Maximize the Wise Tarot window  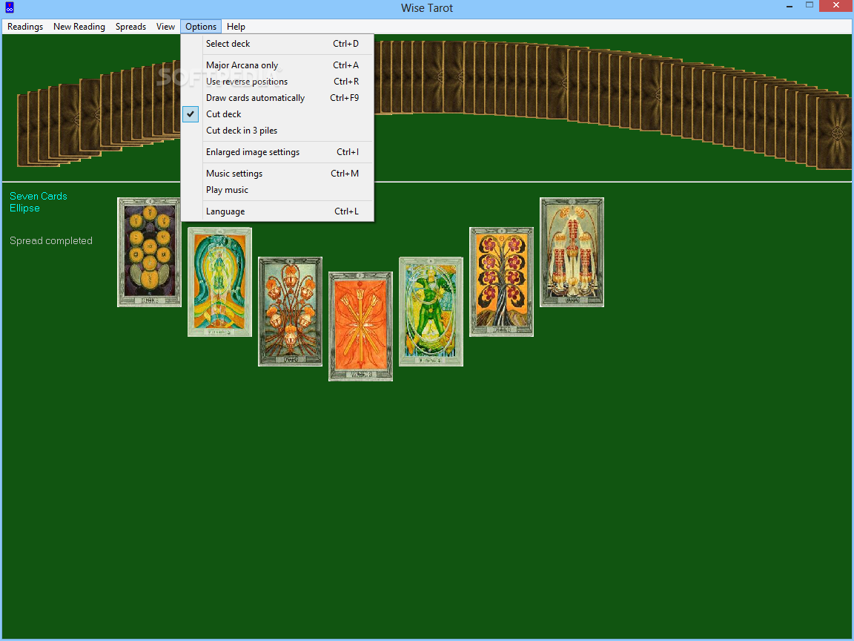coord(810,5)
